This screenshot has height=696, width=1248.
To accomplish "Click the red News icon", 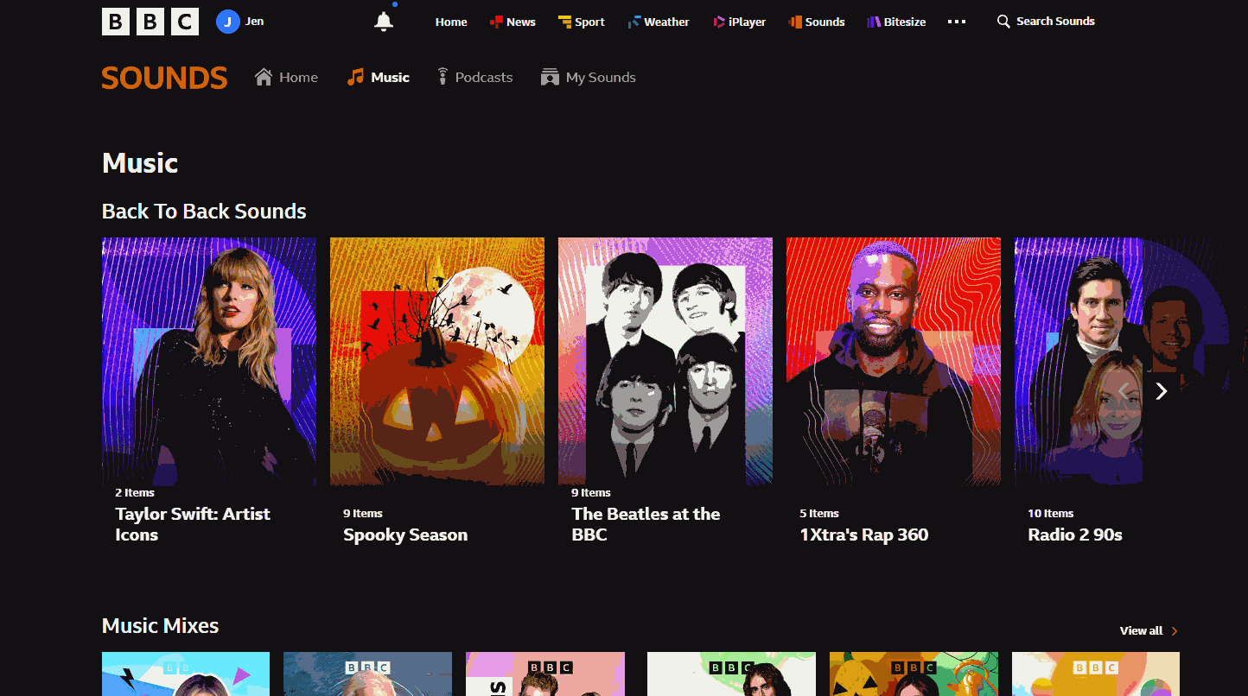I will pos(496,22).
